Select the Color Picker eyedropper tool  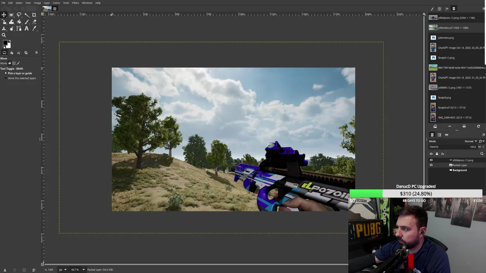tap(34, 29)
